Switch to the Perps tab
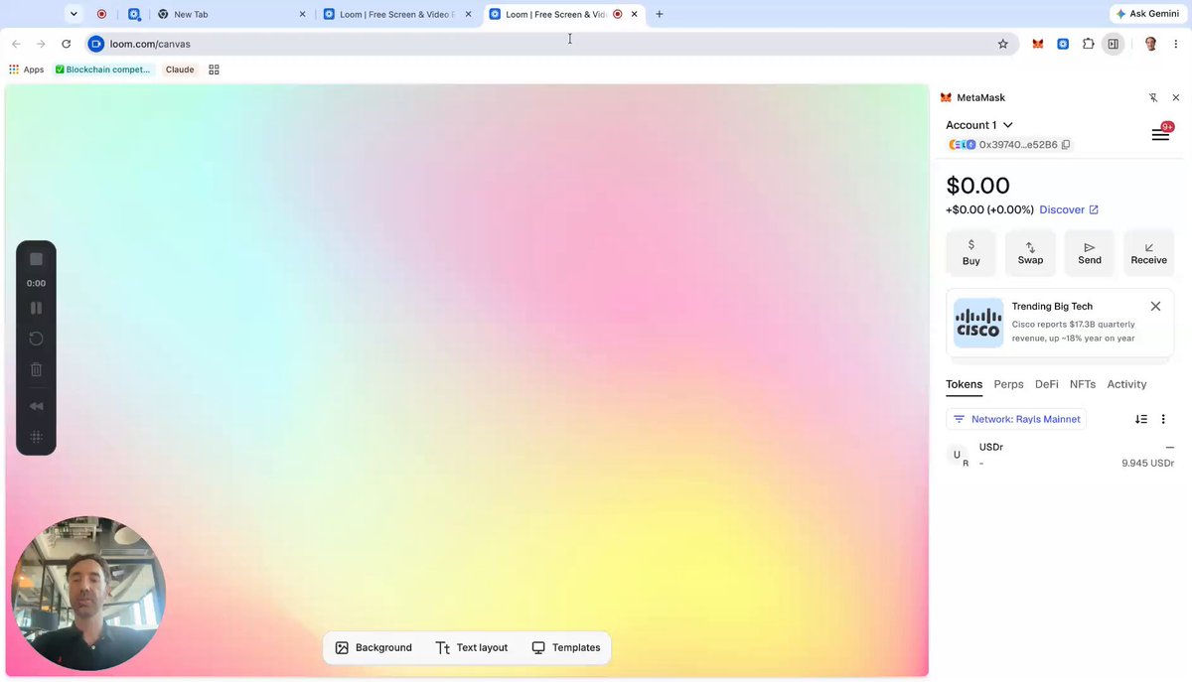 pyautogui.click(x=1008, y=384)
